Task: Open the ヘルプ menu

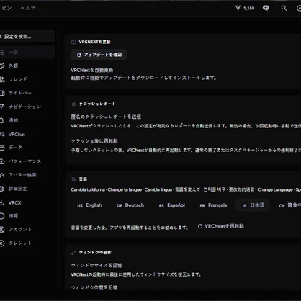Action: click(28, 8)
